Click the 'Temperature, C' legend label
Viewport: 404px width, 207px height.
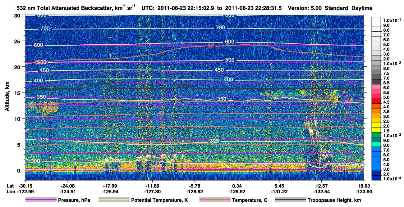point(250,200)
